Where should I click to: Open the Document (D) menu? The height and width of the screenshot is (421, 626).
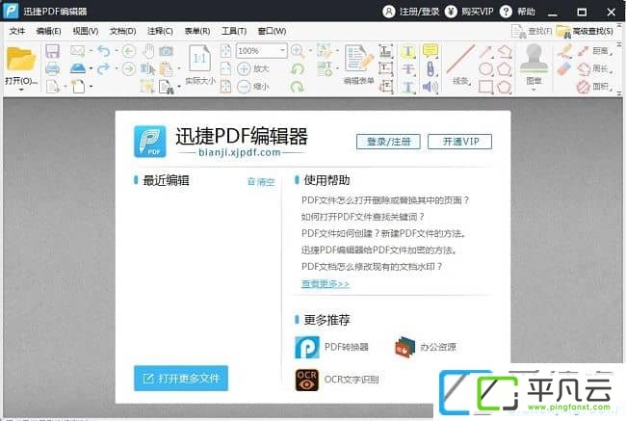122,31
